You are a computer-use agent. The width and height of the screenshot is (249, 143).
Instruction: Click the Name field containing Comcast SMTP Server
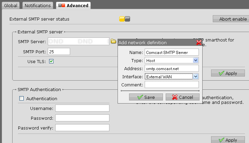(x=171, y=52)
